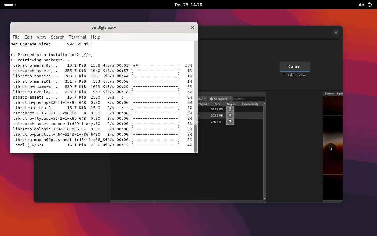The height and width of the screenshot is (236, 377).
Task: Open Activities overview from top bar
Action: 10,5
